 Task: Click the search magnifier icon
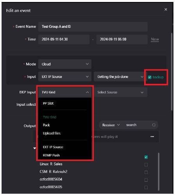point(154,125)
